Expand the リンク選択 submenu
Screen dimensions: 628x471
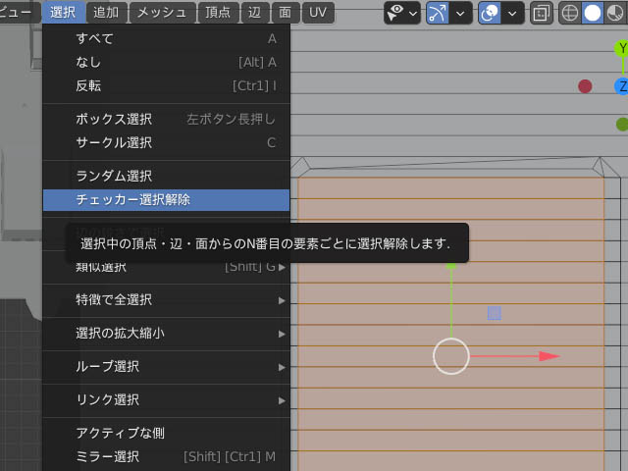click(x=166, y=399)
